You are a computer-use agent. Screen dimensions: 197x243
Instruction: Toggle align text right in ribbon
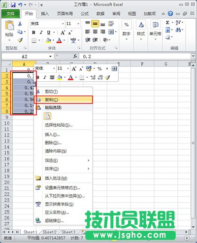103,32
